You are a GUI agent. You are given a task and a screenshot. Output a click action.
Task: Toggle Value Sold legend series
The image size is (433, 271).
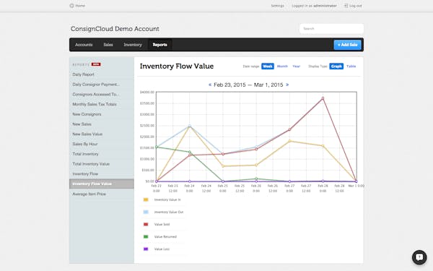pos(162,224)
